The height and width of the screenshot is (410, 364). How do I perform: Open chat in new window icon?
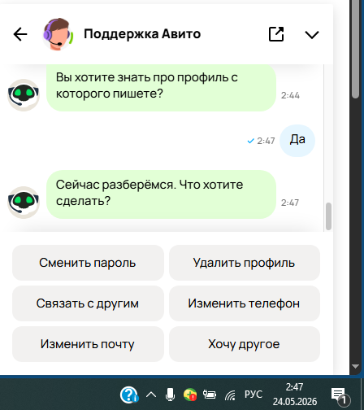[x=276, y=34]
